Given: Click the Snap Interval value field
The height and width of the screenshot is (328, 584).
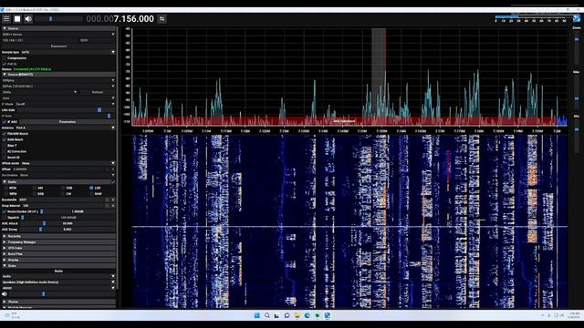Looking at the screenshot, I should pyautogui.click(x=63, y=206).
